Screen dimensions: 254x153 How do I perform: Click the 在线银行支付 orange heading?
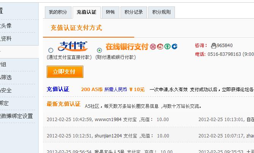127,47
